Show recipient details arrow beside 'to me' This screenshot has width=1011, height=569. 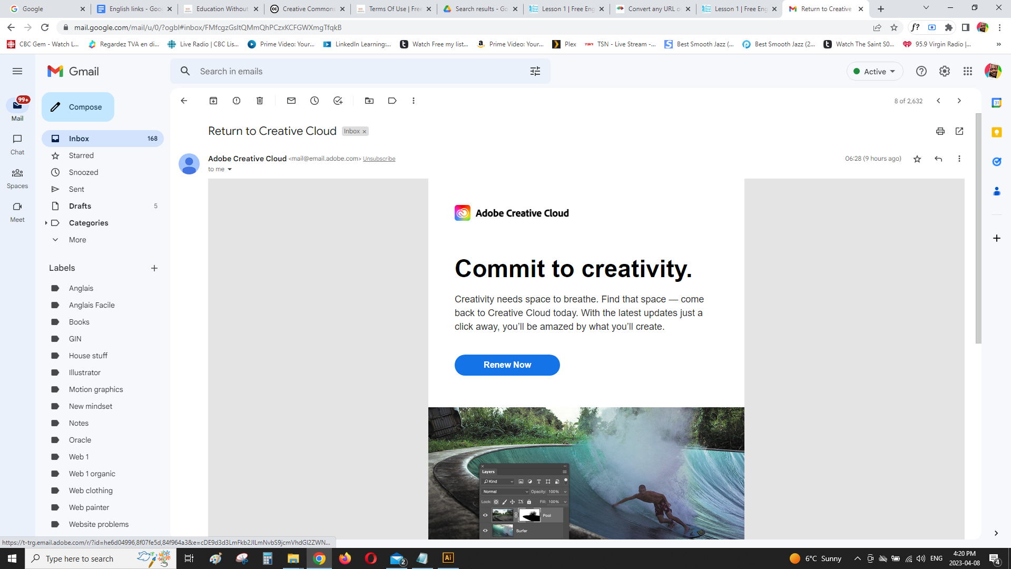230,170
